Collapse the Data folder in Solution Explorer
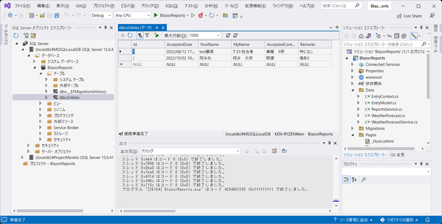The image size is (442, 224). pos(352,90)
